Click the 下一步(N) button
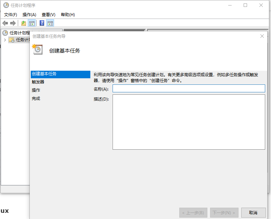The image size is (271, 219). pos(224,212)
